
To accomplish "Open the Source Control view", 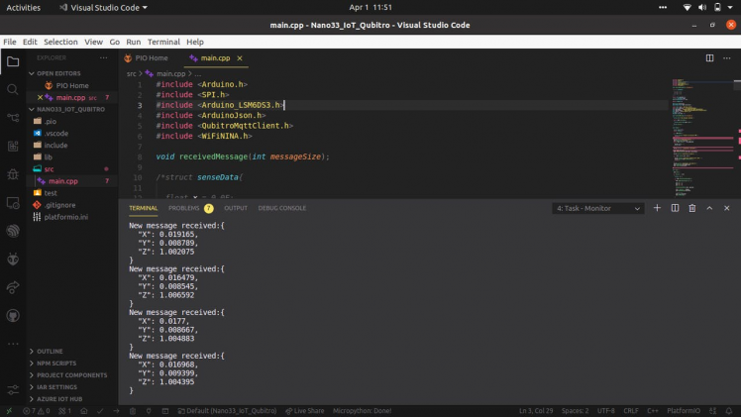I will [x=13, y=118].
